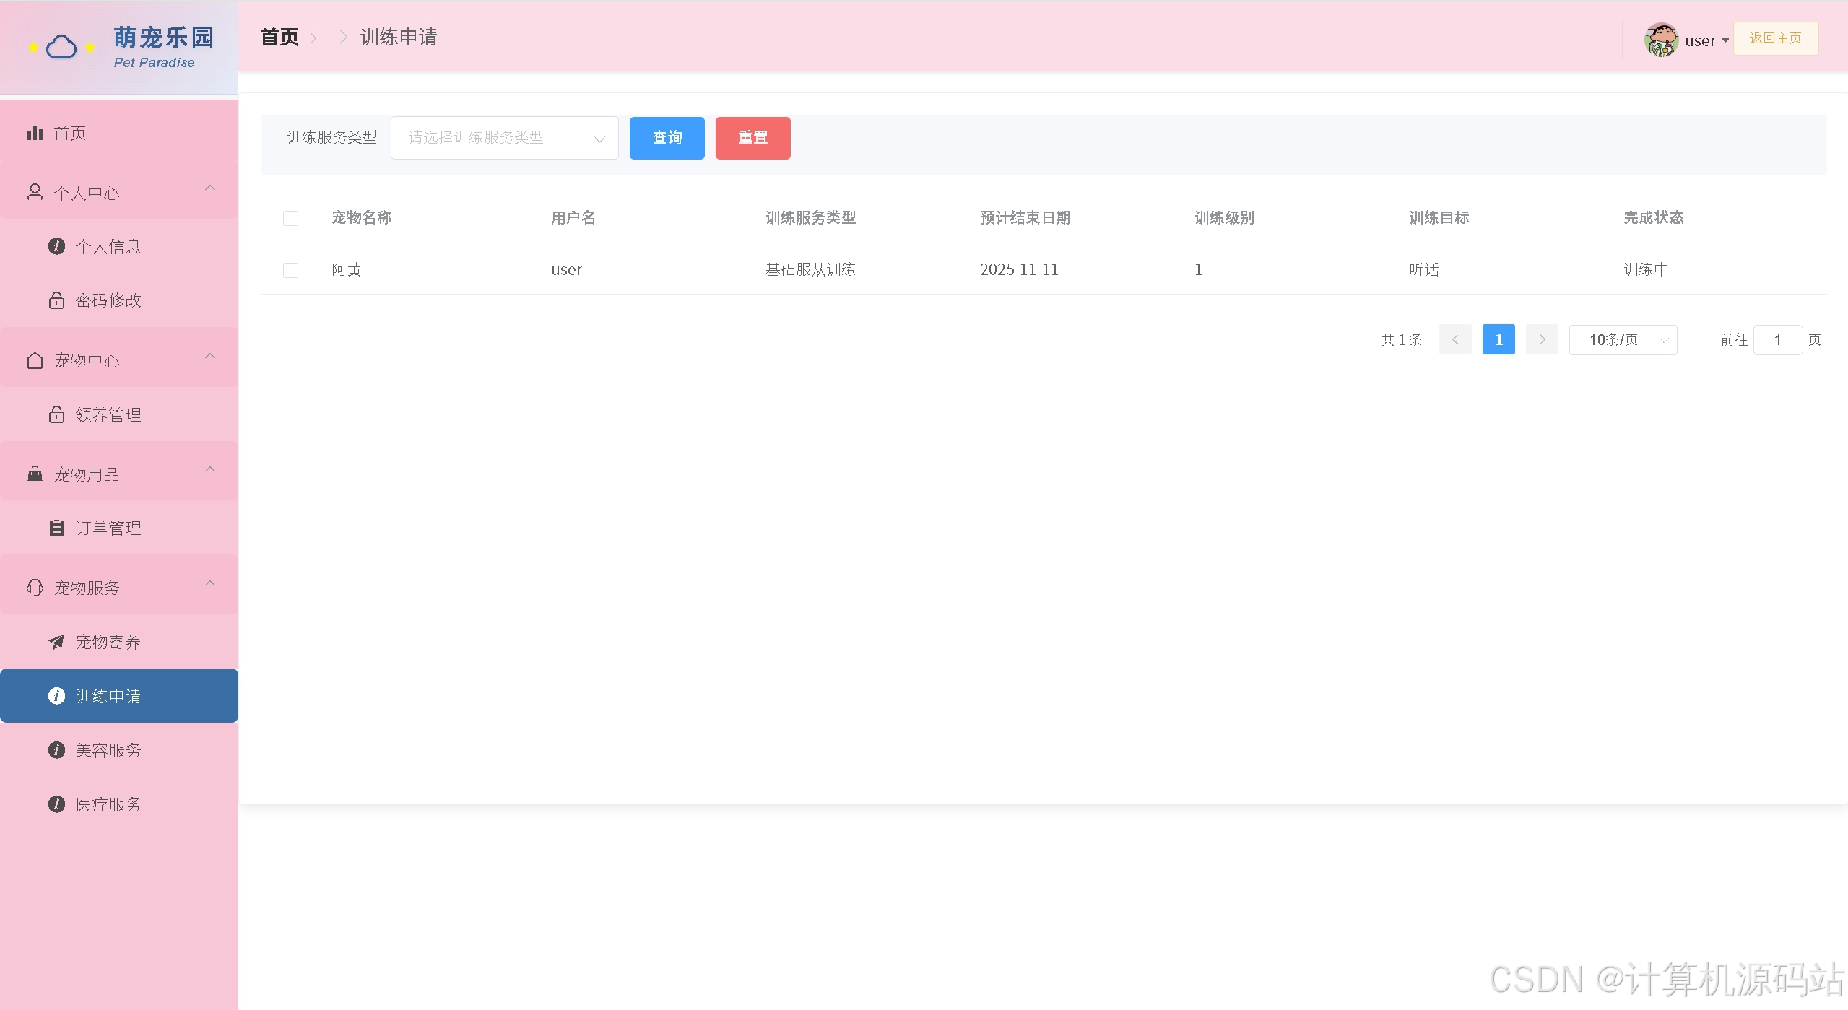Tick the select-all checkbox in table header
1848x1010 pixels.
coord(290,218)
